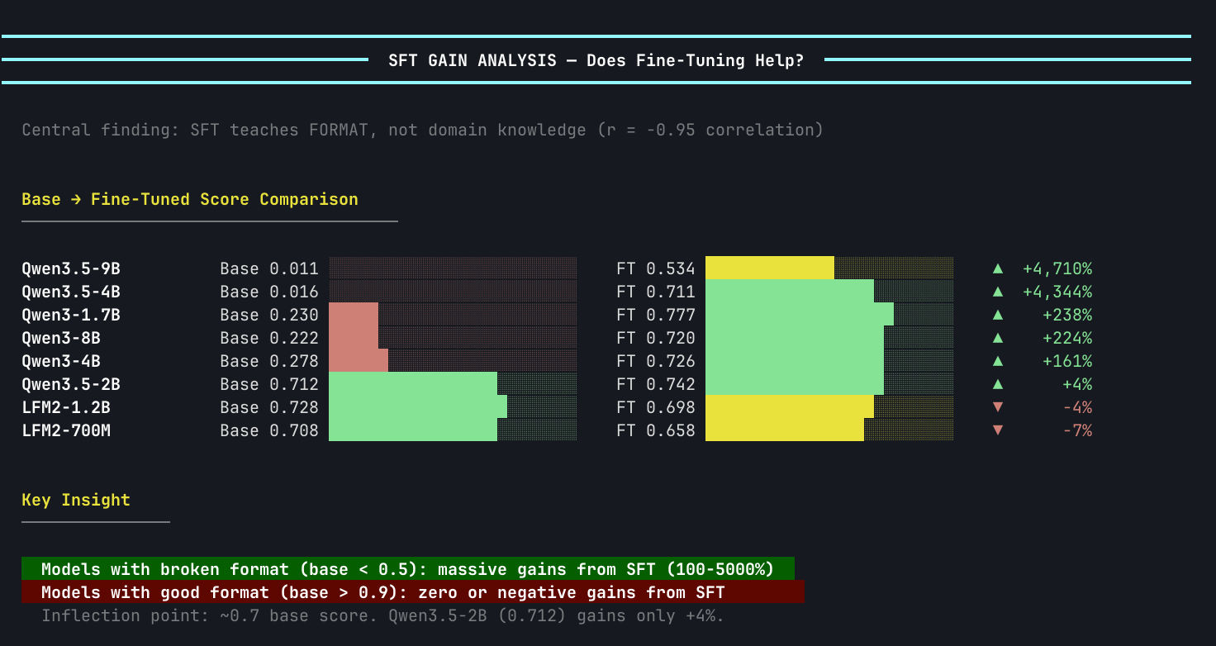Select the "FT 0.658" score value

tap(656, 430)
